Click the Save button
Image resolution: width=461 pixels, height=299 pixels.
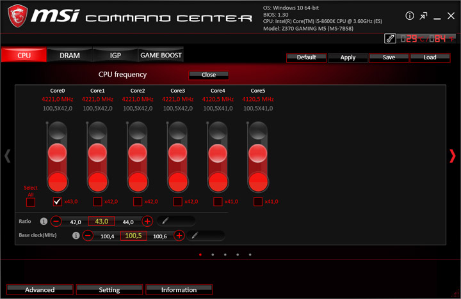(389, 57)
